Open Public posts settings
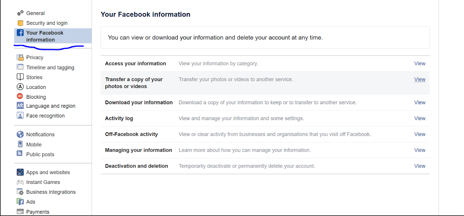 [x=40, y=154]
